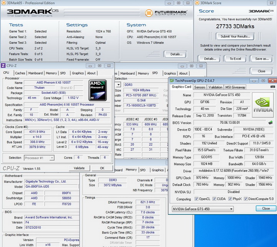Click the NVIDIA logo in GPU-Z

[263, 105]
